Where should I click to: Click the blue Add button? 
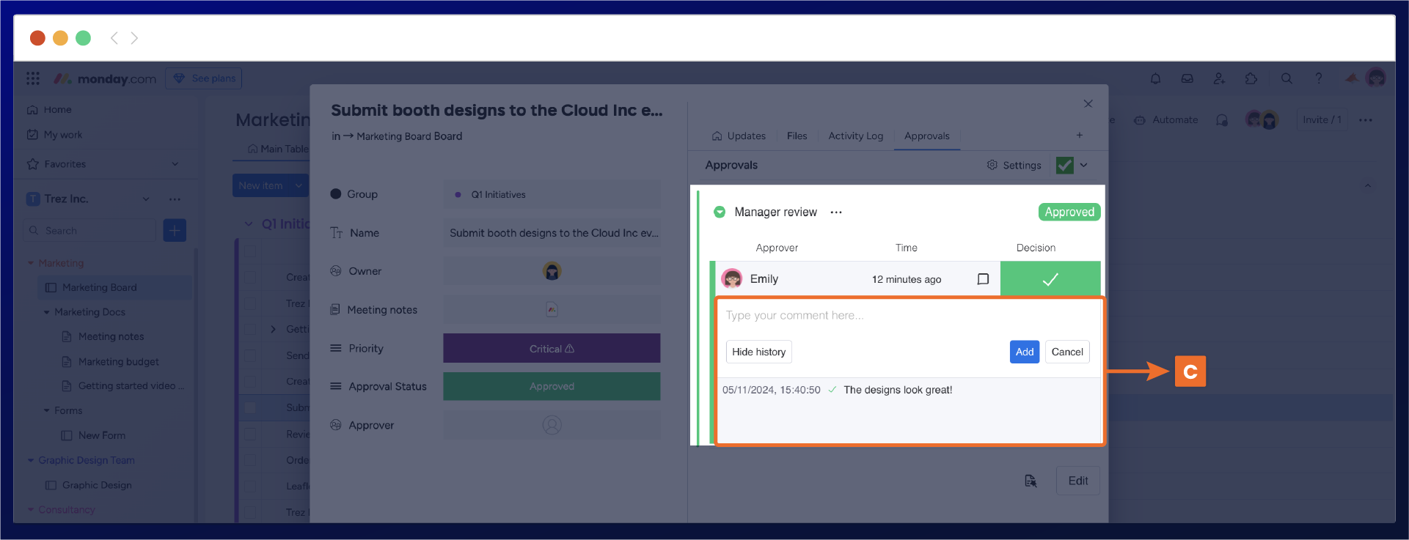[x=1024, y=352]
